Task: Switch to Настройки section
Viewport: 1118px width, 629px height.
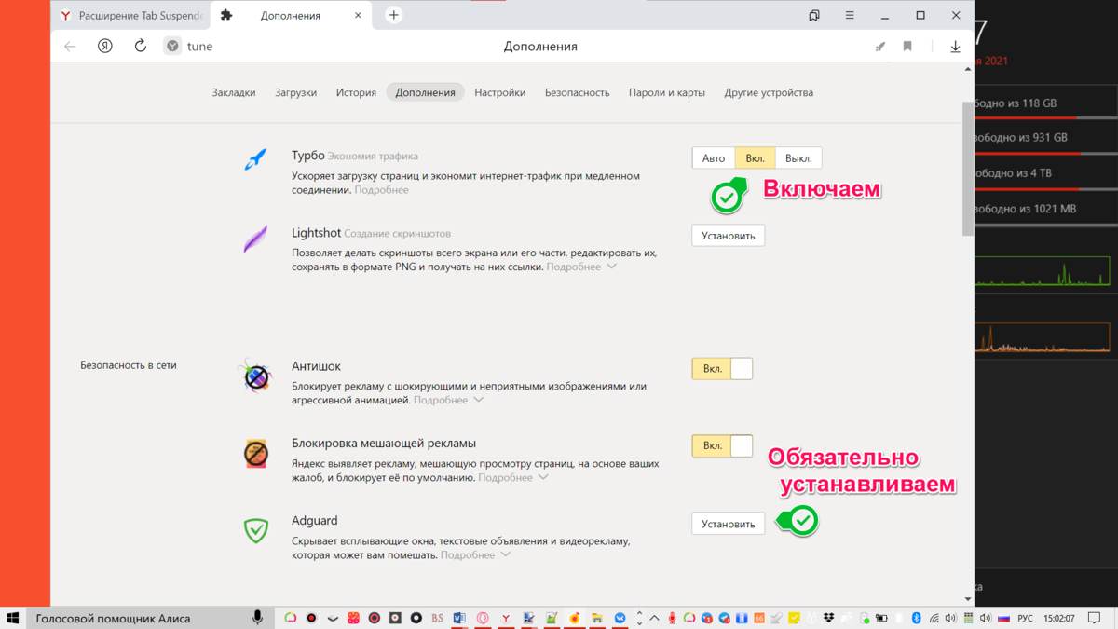Action: point(499,92)
